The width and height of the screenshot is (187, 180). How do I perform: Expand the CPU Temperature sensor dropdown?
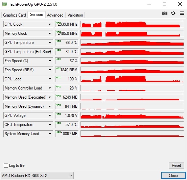(x=50, y=125)
